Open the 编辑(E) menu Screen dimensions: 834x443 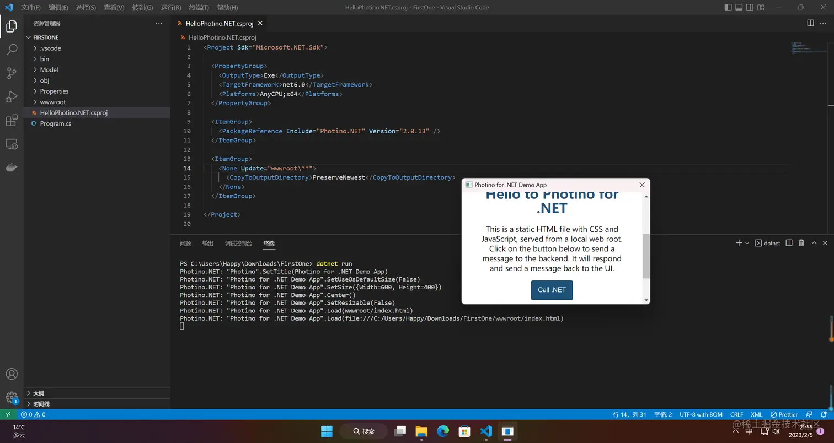coord(58,8)
